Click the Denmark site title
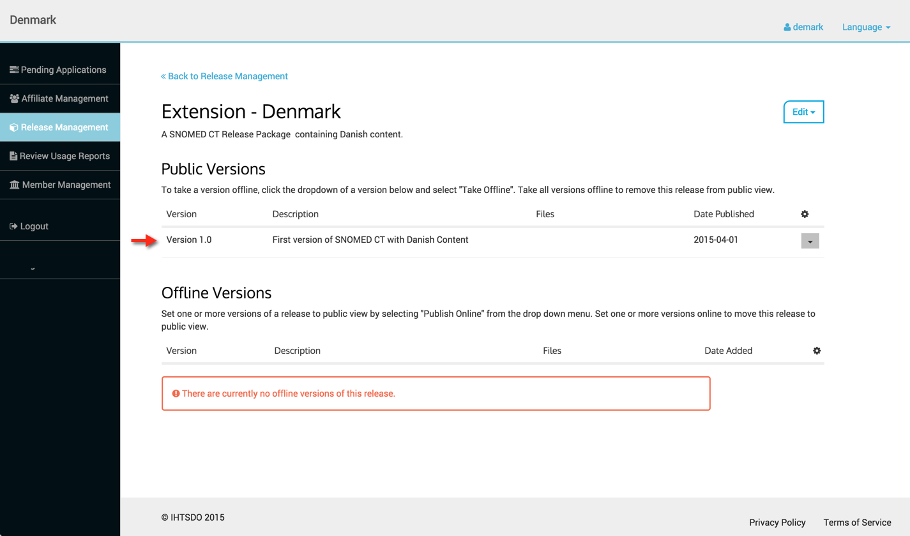The height and width of the screenshot is (536, 910). [33, 20]
